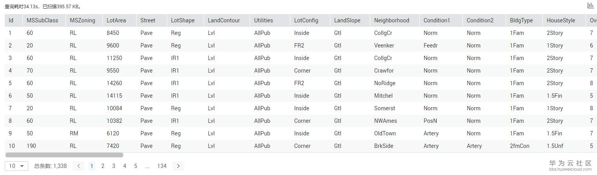
Task: Click the Veenker neighborhood cell
Action: tap(384, 46)
